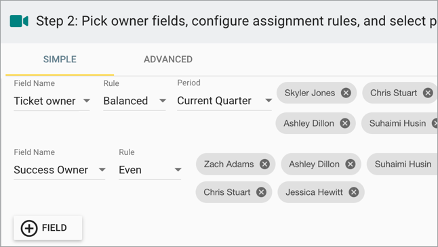Expand the Current Quarter period dropdown
The image size is (438, 247).
(224, 101)
